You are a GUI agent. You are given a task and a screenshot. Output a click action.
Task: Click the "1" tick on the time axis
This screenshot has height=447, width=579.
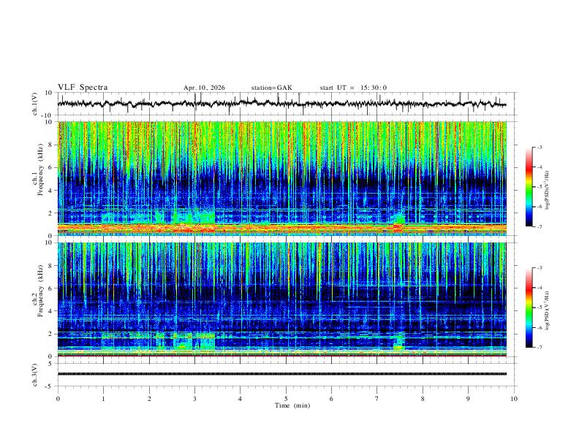coord(103,399)
